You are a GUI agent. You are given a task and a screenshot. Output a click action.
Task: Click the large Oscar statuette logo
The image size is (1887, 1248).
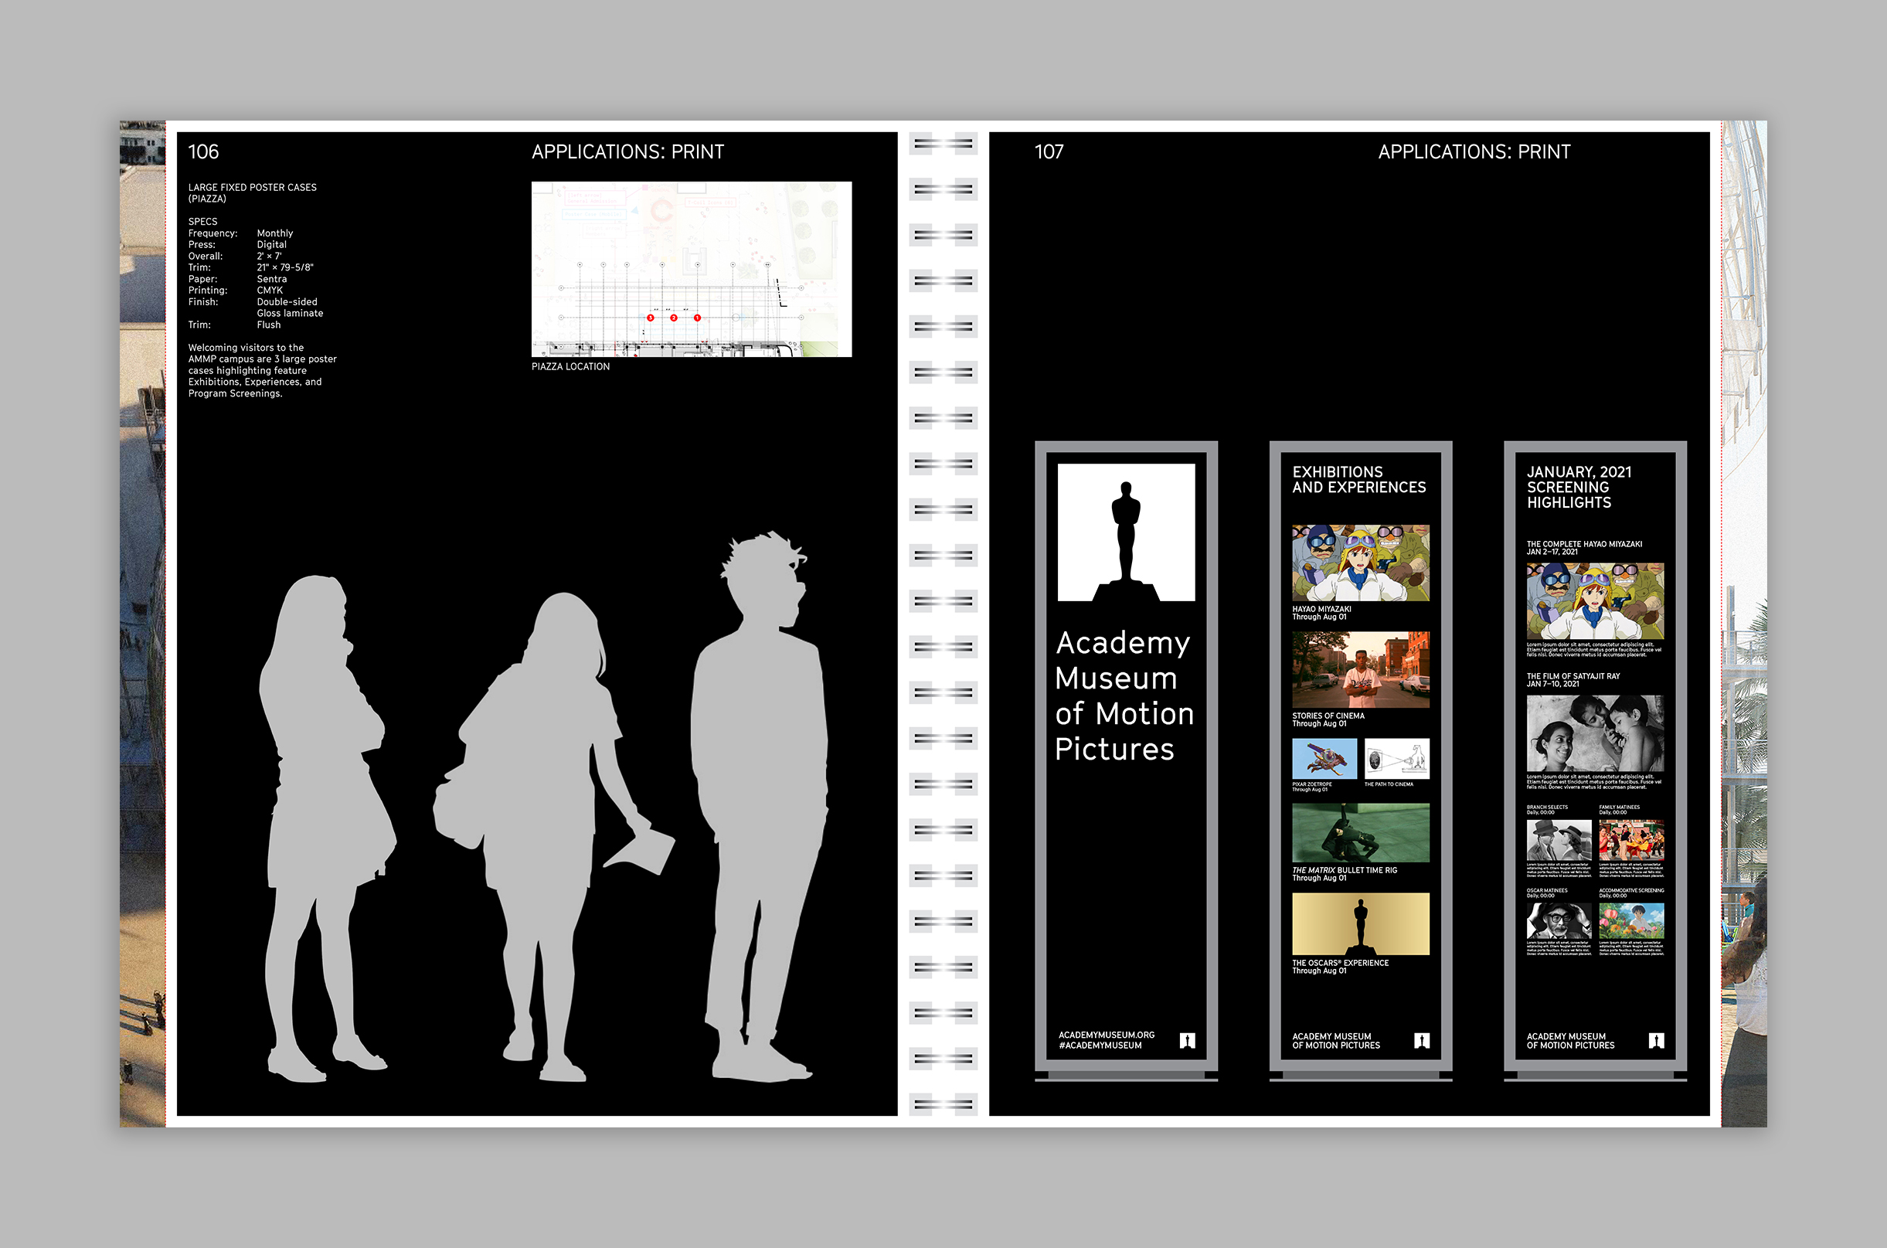[x=1125, y=532]
